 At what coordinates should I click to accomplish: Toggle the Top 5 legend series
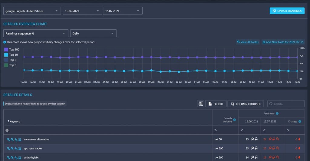tap(10, 60)
